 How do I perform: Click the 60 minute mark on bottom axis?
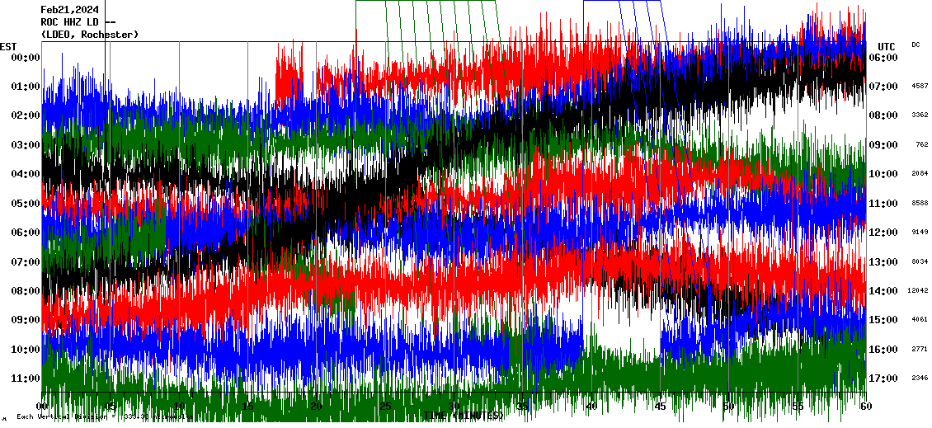(865, 407)
